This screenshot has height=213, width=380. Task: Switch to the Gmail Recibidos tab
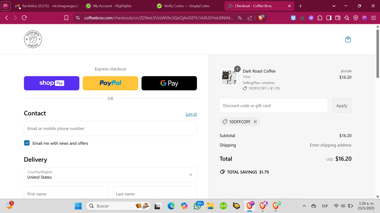47,6
